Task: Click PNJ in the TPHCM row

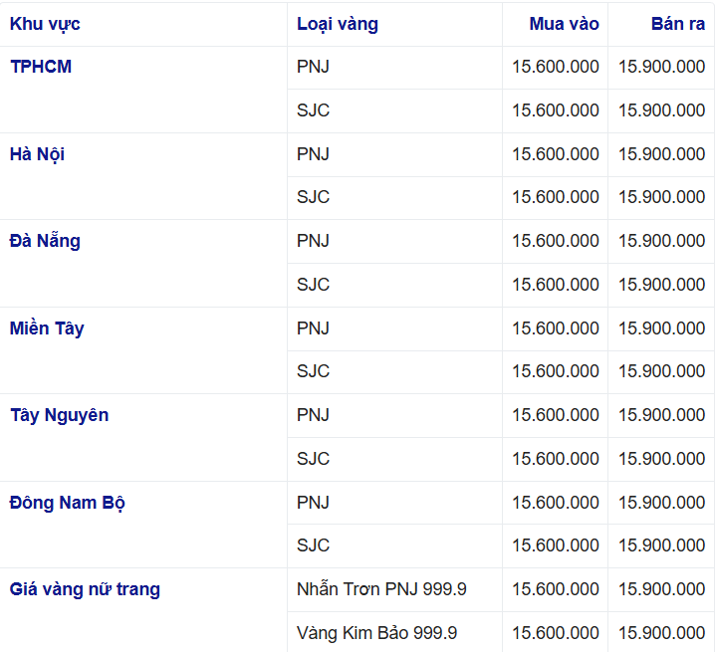Action: click(x=313, y=67)
